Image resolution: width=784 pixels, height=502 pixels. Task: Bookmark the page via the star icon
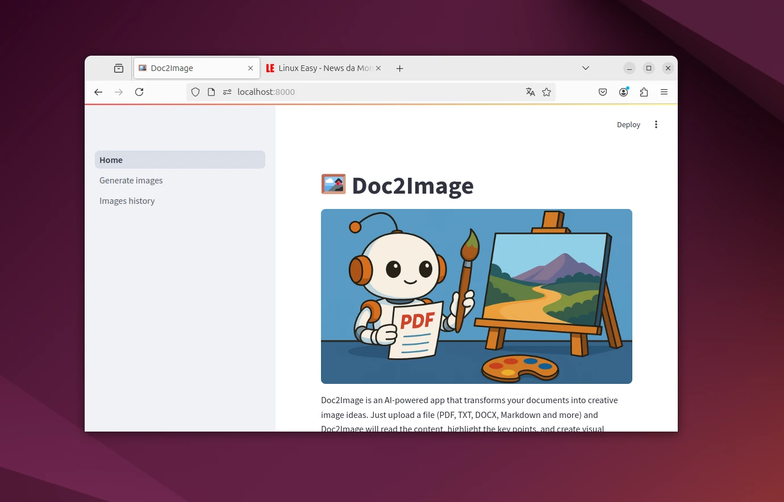click(x=547, y=91)
